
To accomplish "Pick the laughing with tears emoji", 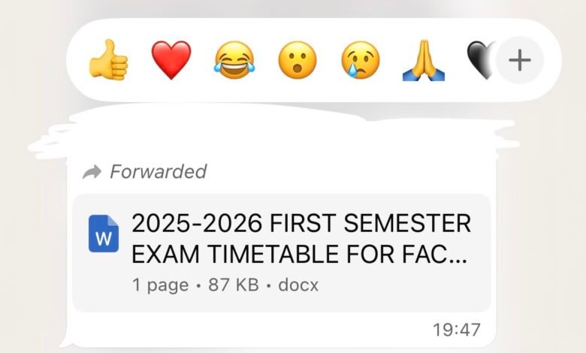I will coord(234,59).
